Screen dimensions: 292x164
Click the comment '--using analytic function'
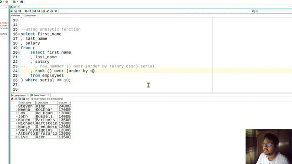pos(51,29)
